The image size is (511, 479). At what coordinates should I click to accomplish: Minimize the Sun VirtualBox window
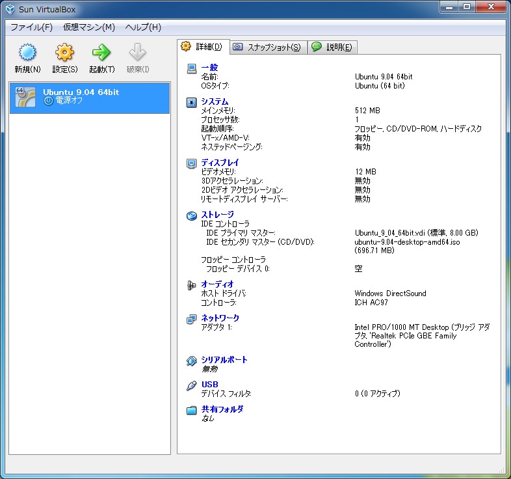click(449, 7)
